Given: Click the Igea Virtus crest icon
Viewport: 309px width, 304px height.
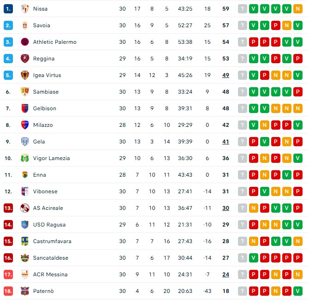Looking at the screenshot, I should (25, 75).
